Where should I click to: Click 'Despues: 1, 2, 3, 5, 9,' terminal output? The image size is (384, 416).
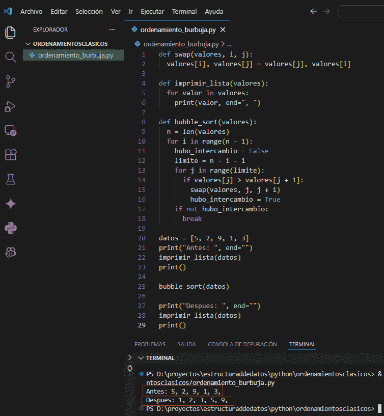point(187,400)
